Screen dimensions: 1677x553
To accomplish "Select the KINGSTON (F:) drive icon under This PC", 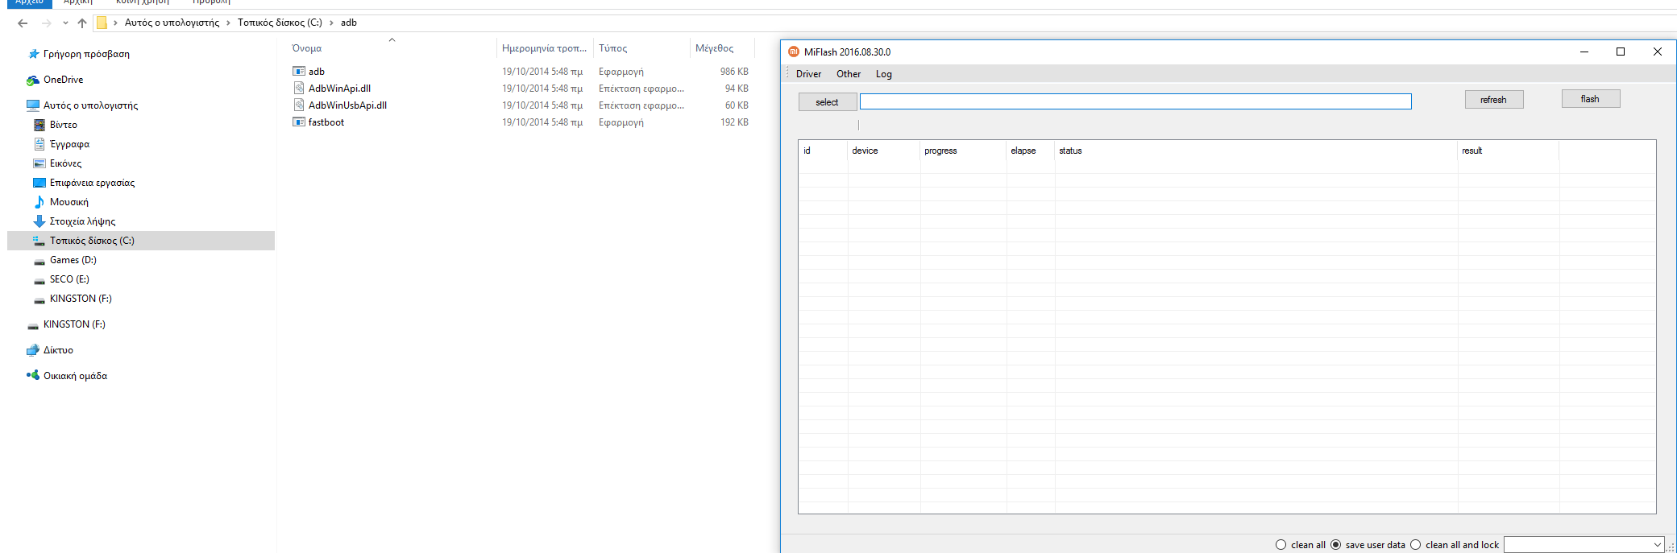I will point(39,299).
